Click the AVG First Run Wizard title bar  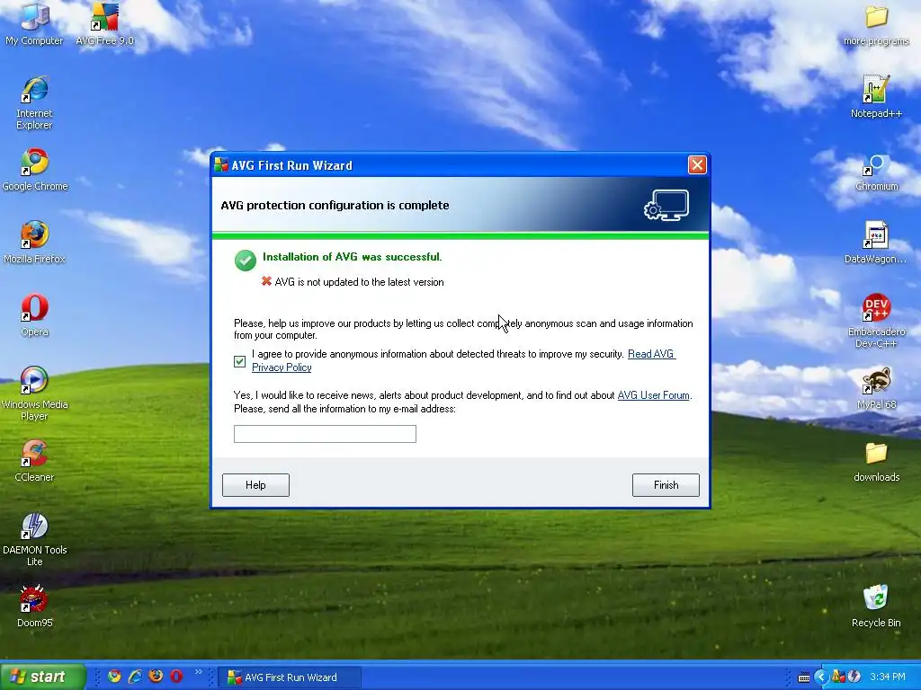tap(450, 165)
